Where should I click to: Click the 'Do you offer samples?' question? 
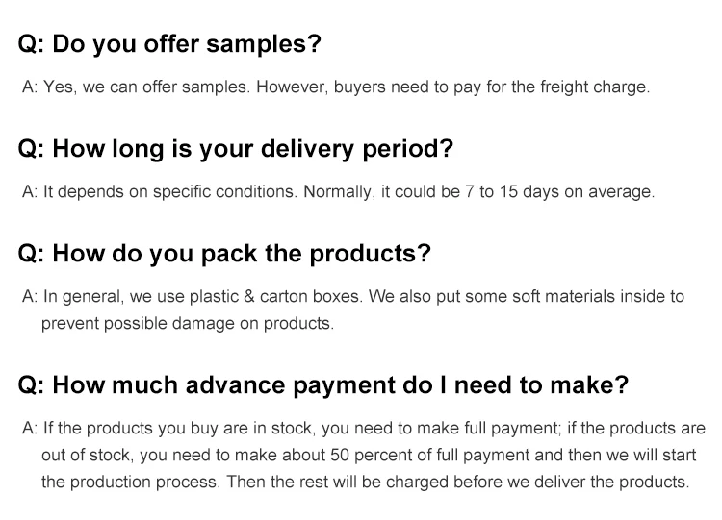point(186,44)
